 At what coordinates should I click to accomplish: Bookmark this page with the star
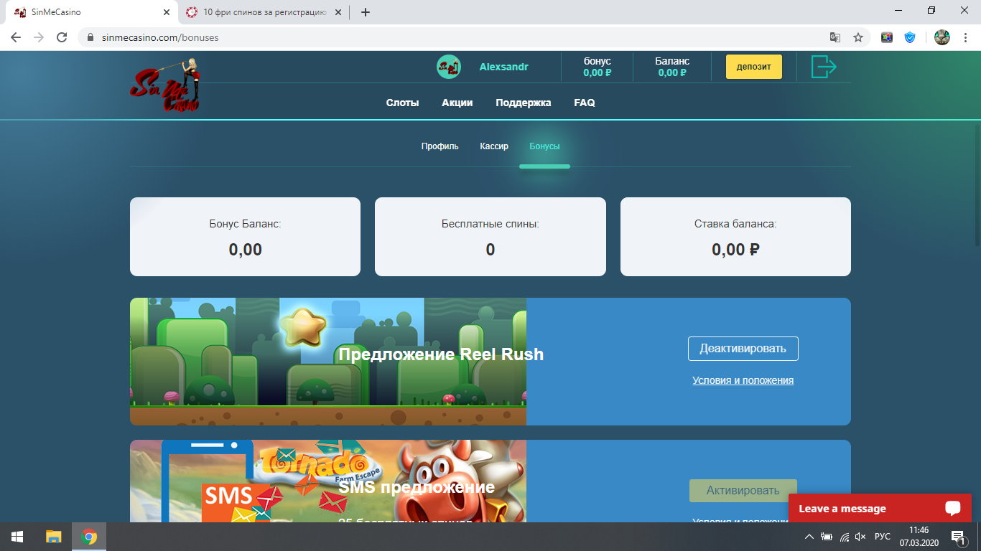point(857,37)
